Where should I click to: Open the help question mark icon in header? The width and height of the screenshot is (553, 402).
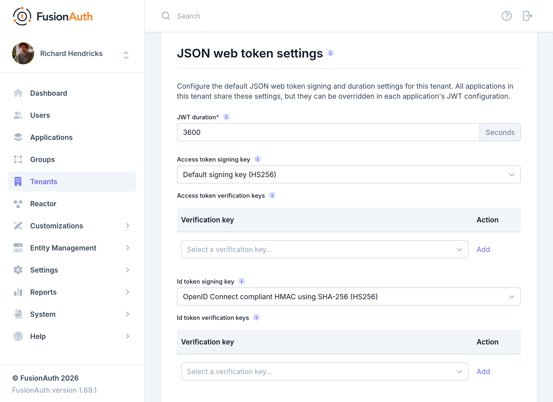coord(506,16)
